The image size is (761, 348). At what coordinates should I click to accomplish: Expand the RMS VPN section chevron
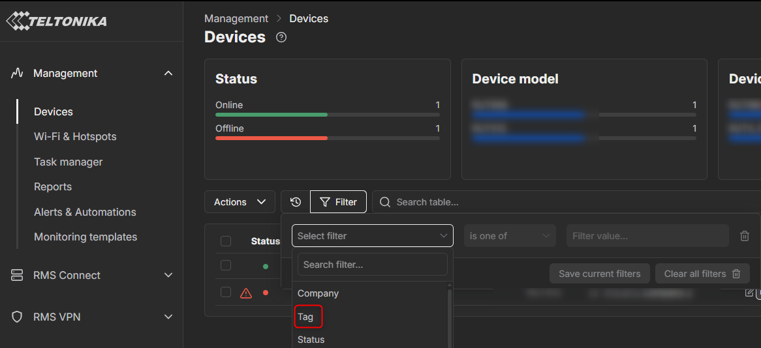tap(168, 317)
